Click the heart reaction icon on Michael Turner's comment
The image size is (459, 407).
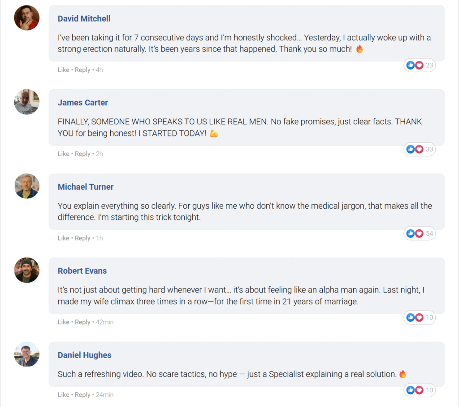[419, 233]
